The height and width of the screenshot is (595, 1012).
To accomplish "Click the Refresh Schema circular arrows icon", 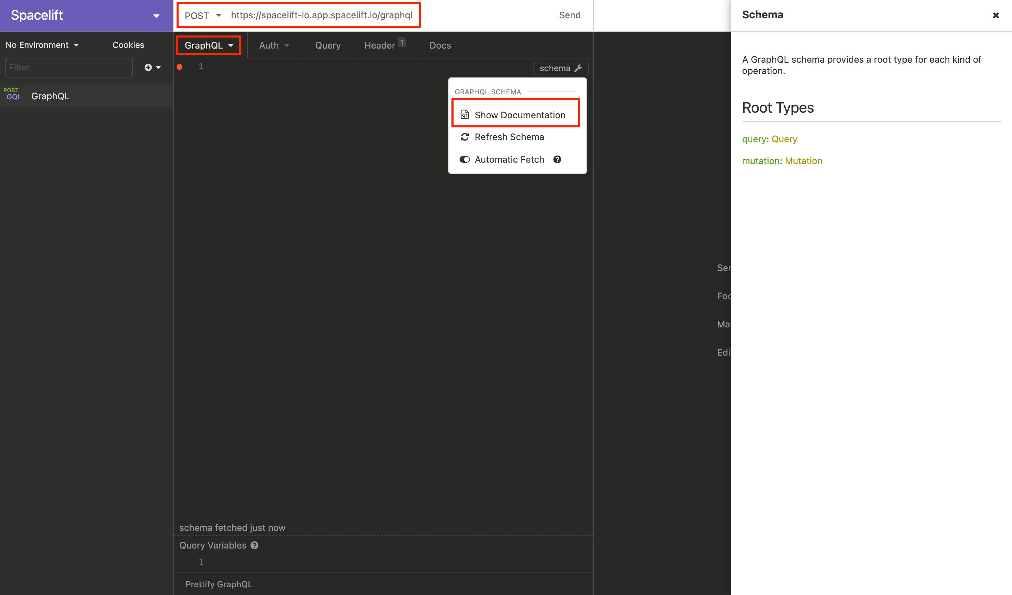I will click(x=464, y=137).
